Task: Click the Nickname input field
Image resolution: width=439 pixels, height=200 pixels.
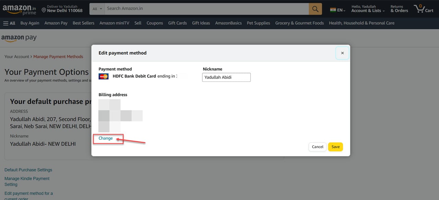Action: click(226, 77)
